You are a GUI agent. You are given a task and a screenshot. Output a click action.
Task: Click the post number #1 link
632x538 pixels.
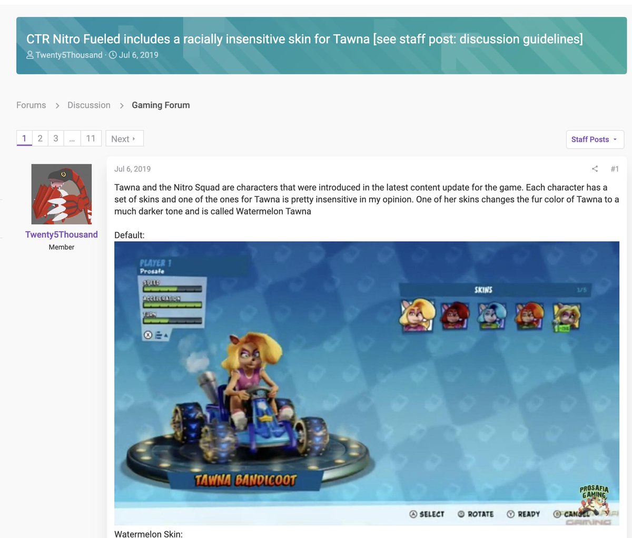click(x=615, y=169)
